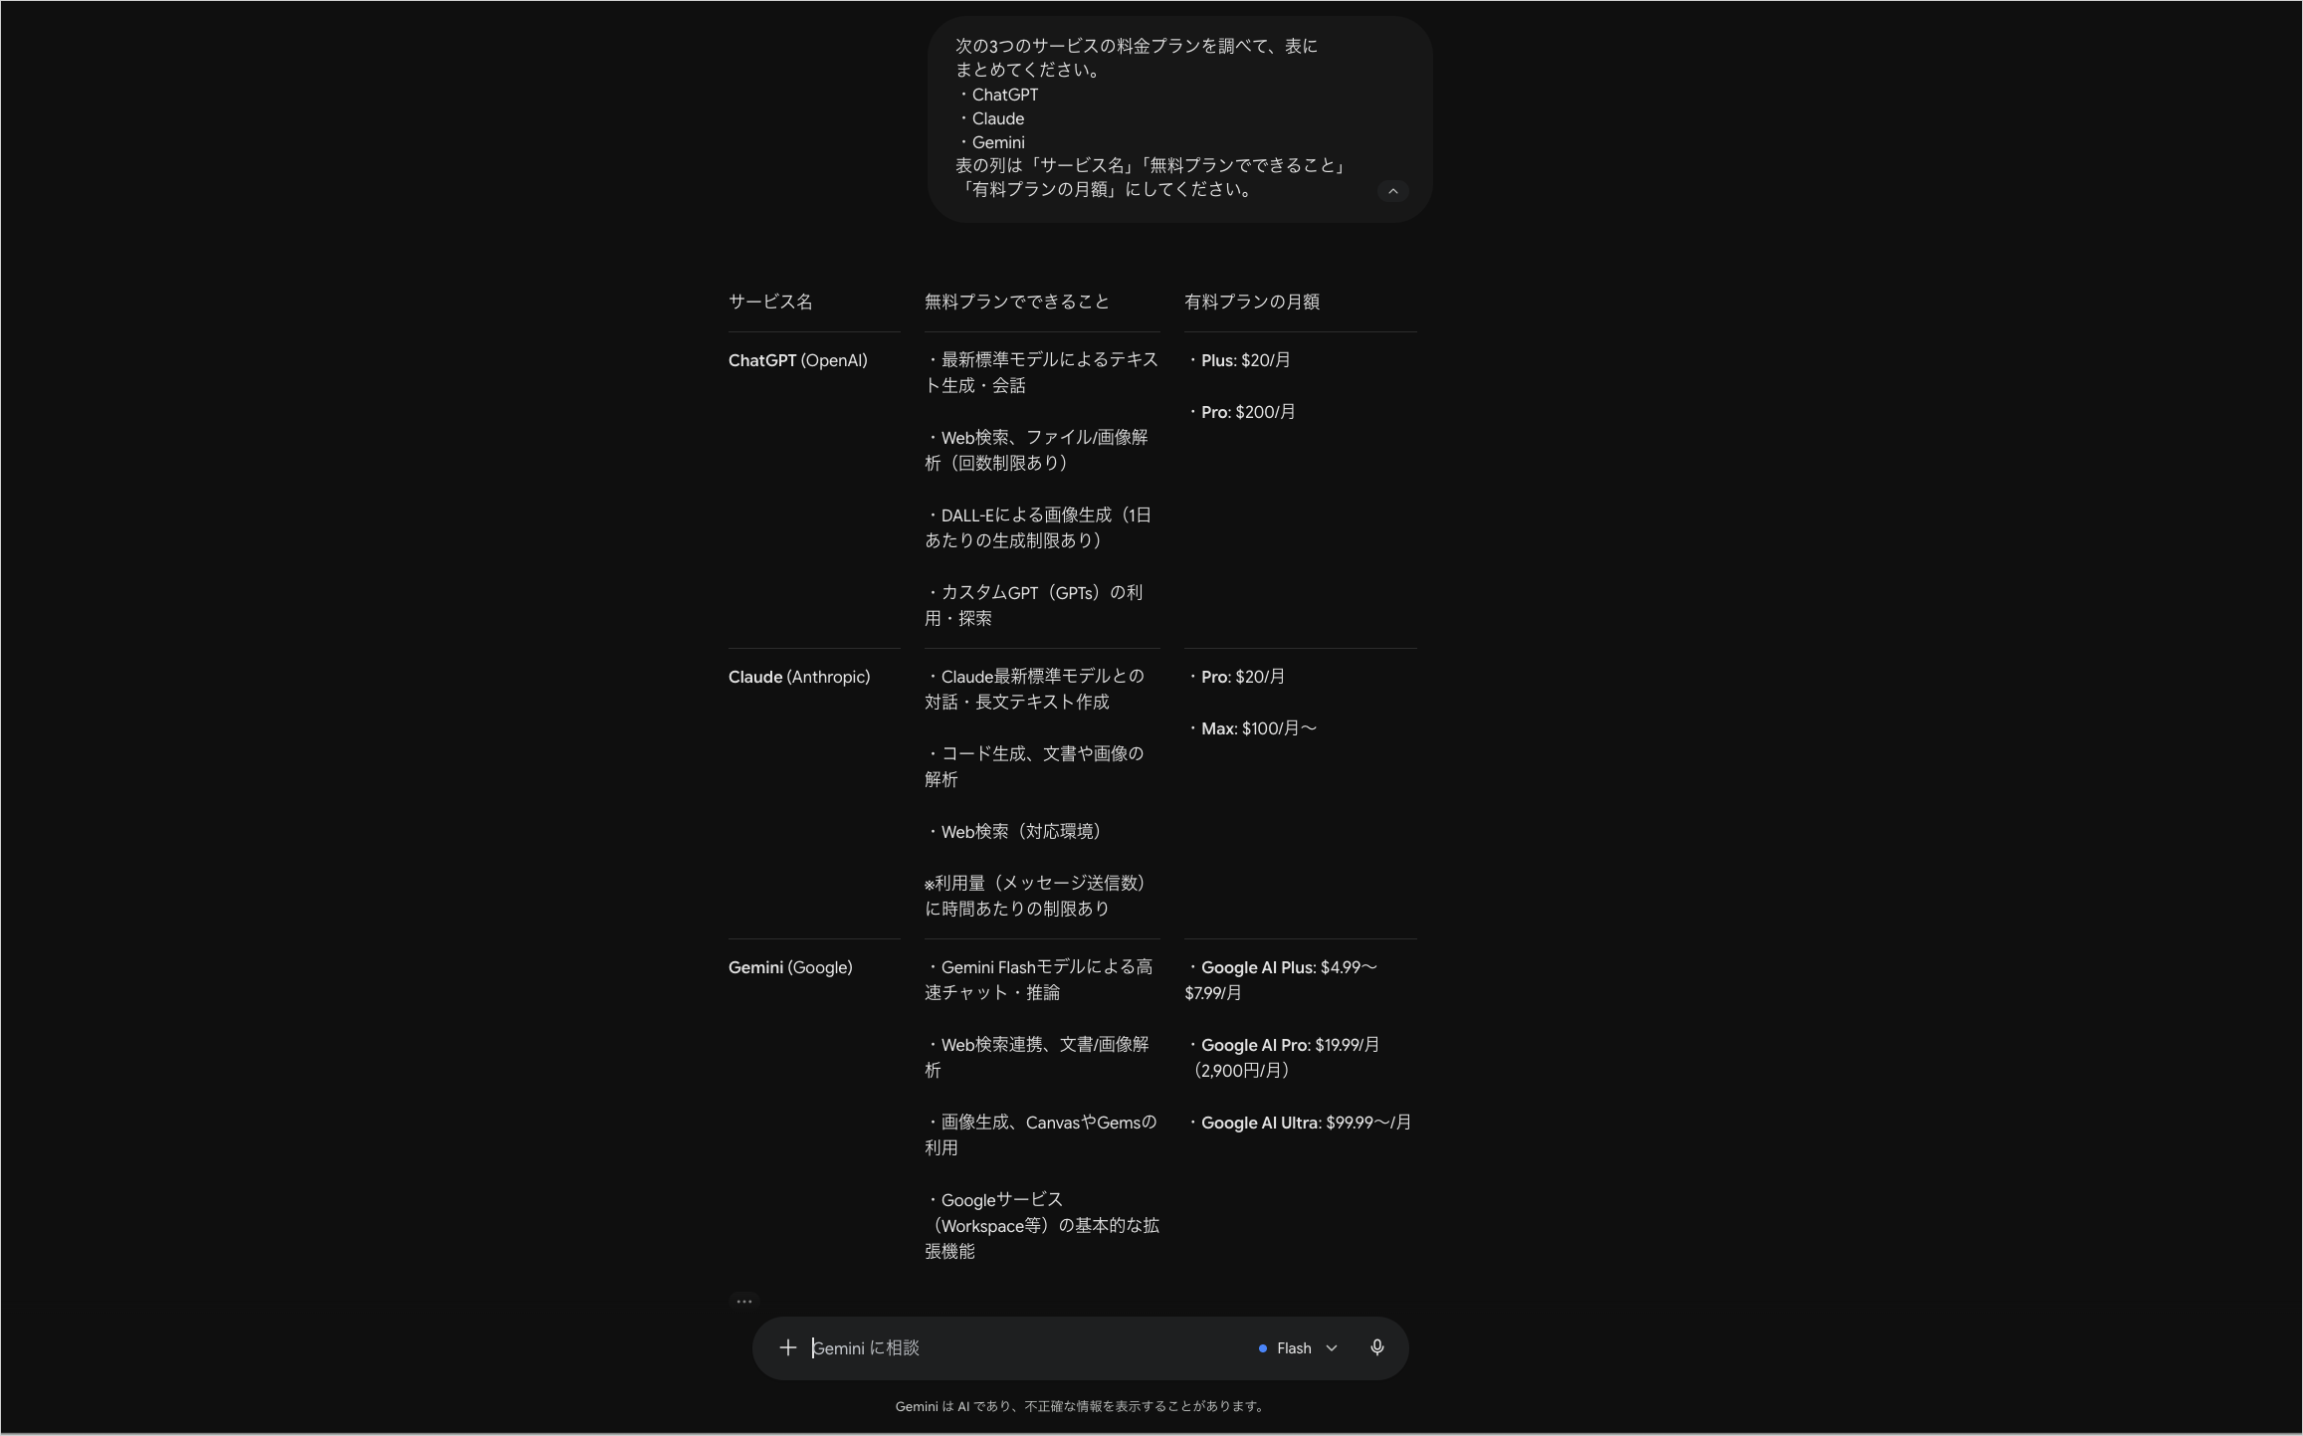Select the 'ChatGPT (OpenAI)' row label

(x=797, y=360)
